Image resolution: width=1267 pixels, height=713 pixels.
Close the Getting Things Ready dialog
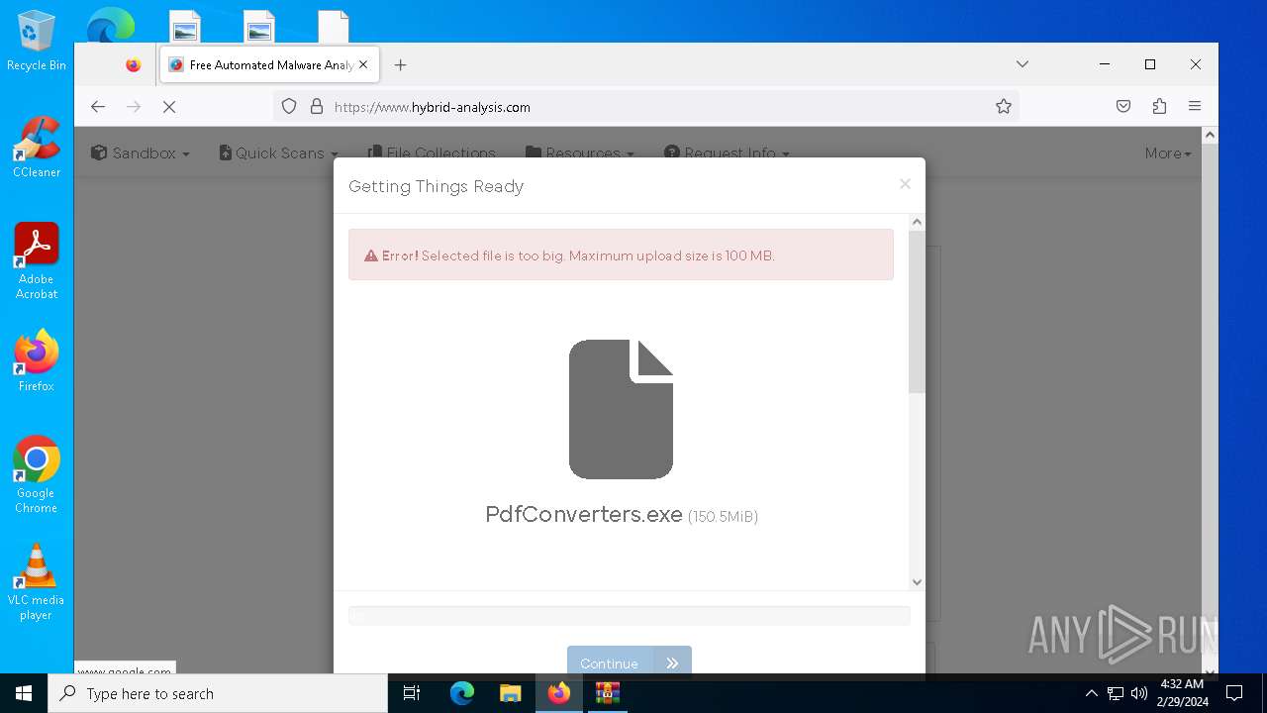pos(905,184)
